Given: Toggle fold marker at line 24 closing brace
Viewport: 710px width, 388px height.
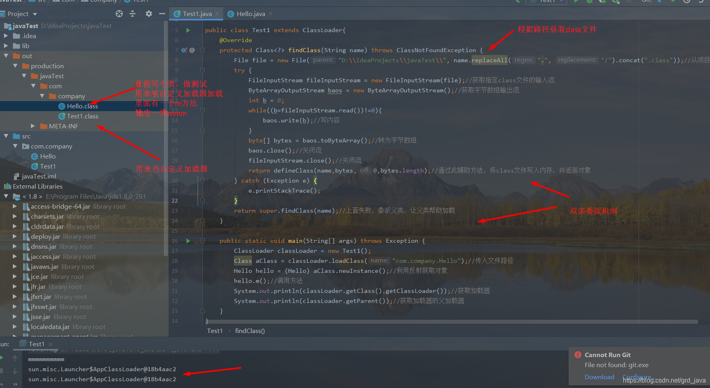Looking at the screenshot, I should pyautogui.click(x=202, y=221).
